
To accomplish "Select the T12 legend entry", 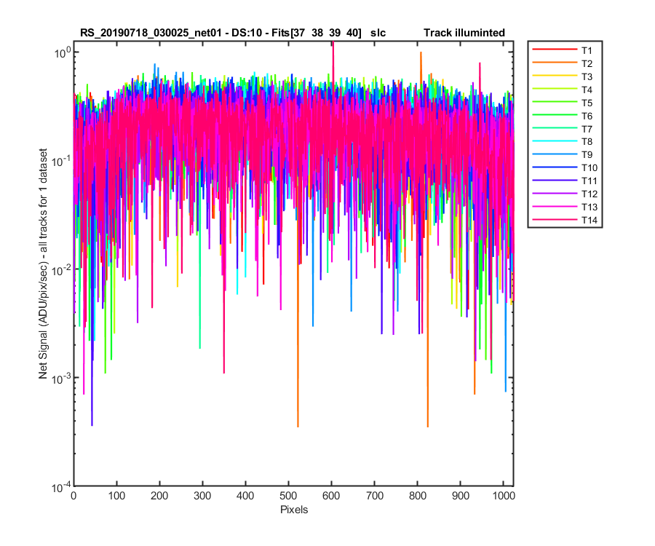I will [x=565, y=194].
